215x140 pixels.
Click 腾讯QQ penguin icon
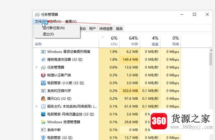pos(43,99)
